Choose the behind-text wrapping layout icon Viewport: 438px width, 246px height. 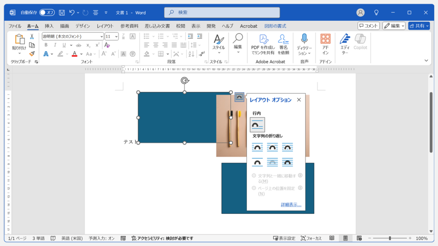point(272,162)
